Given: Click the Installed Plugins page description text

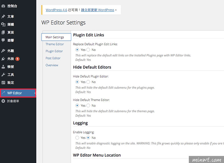Looking at the screenshot, I should [133, 55].
